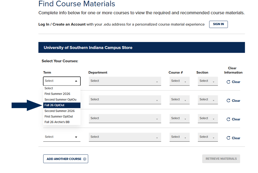Open fourth row Course # dropdown
This screenshot has width=258, height=173.
[x=179, y=137]
